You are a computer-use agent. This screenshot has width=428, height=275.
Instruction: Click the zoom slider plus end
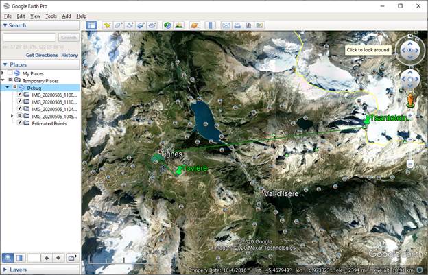[410, 116]
